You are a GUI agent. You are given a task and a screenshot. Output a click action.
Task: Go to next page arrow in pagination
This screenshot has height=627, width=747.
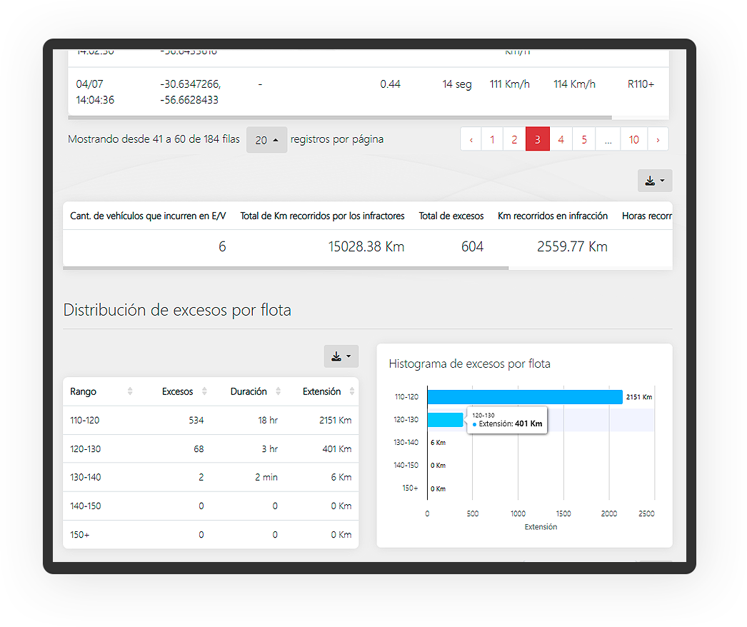coord(658,139)
